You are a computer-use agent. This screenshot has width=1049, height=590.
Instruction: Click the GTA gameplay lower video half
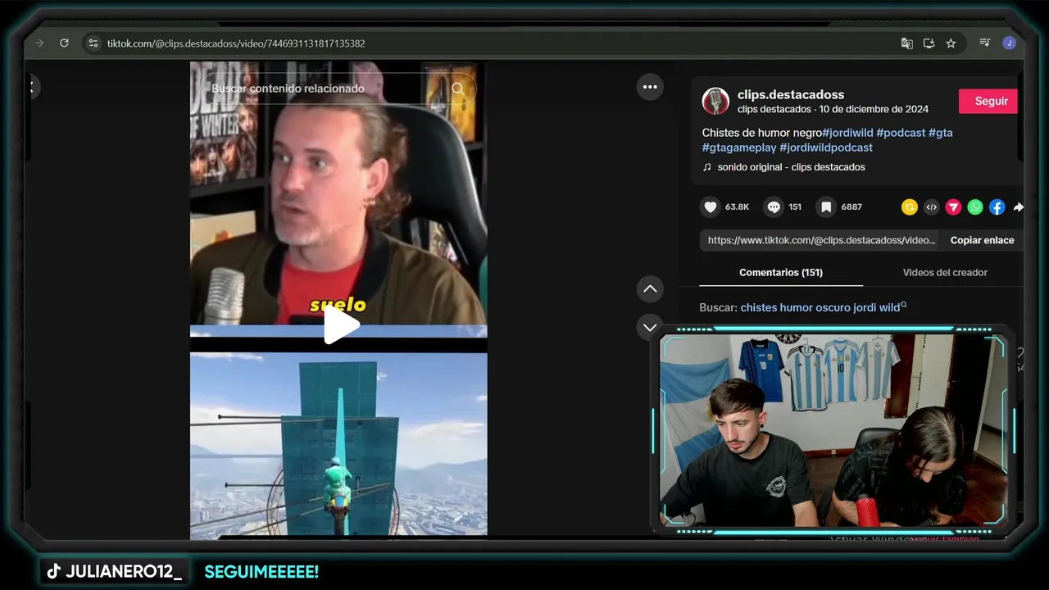point(338,445)
